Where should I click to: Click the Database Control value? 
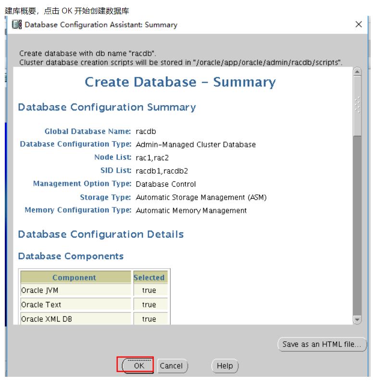pos(165,184)
